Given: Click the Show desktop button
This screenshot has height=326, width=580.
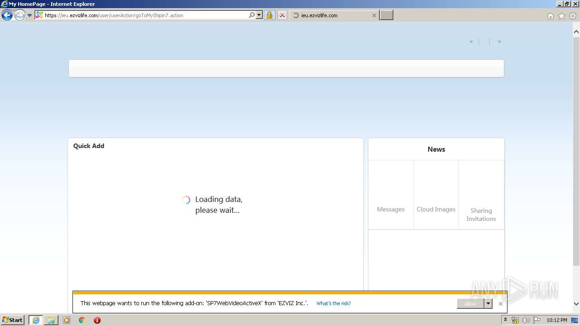Looking at the screenshot, I should pos(575,320).
